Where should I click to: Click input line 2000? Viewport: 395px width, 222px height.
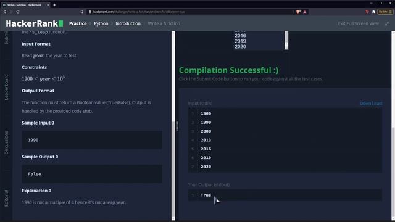tap(206, 131)
